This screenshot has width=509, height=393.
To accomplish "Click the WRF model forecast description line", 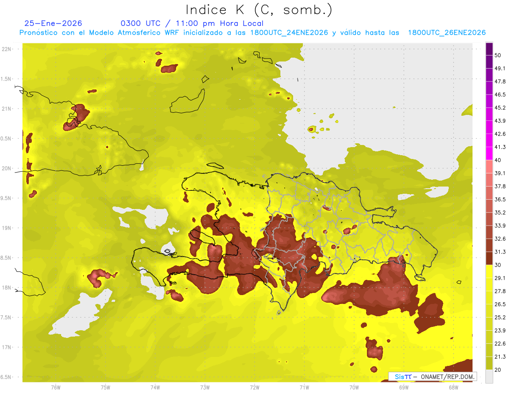I will tap(252, 33).
